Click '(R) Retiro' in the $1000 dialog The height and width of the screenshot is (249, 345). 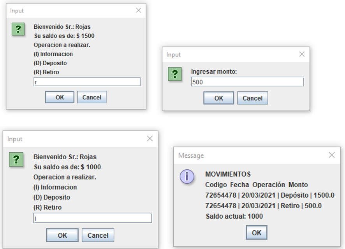coord(48,207)
